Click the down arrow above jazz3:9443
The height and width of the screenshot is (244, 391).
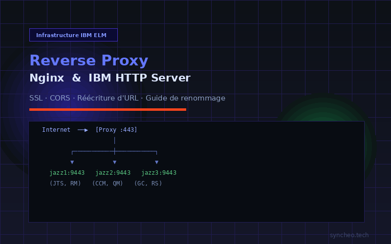pyautogui.click(x=156, y=162)
